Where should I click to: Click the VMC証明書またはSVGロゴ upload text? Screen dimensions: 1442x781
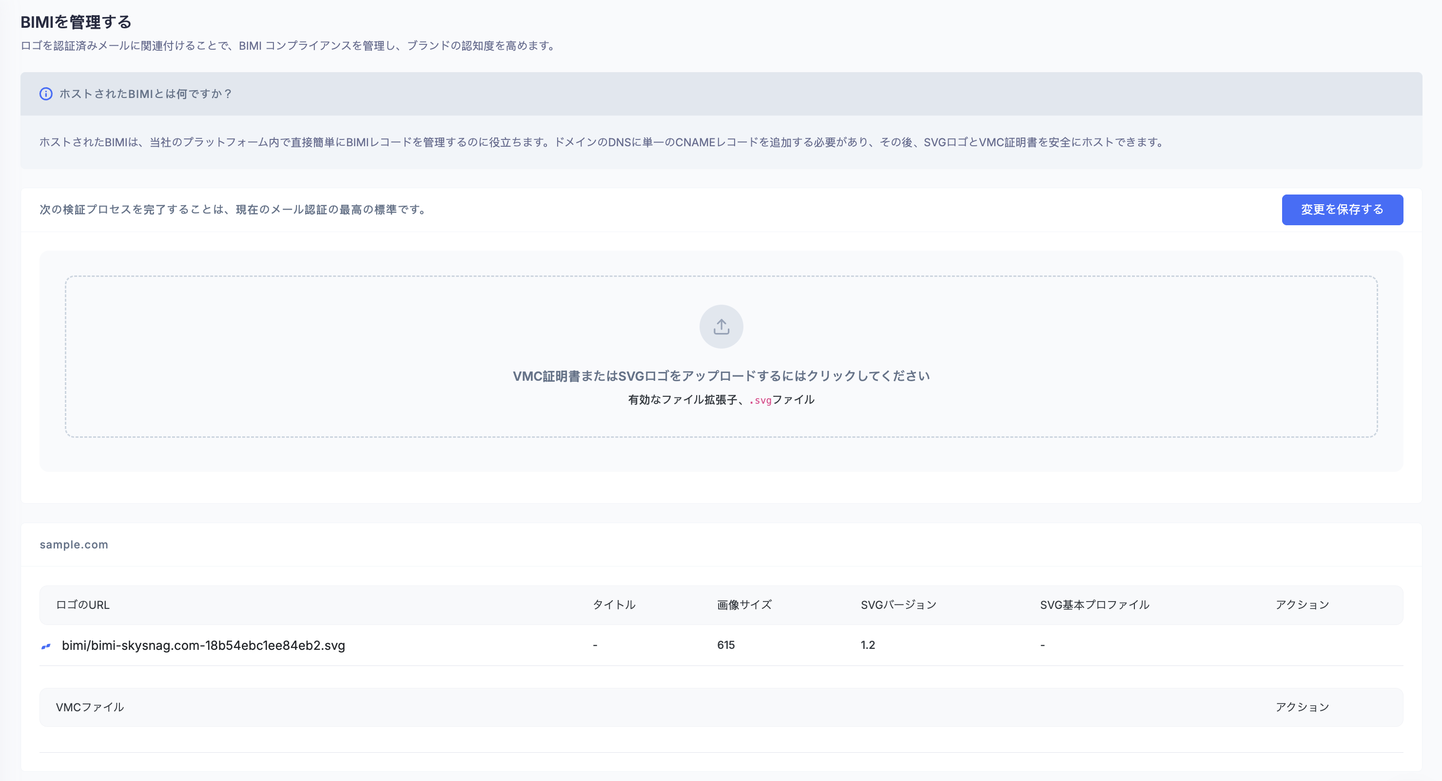coord(721,376)
